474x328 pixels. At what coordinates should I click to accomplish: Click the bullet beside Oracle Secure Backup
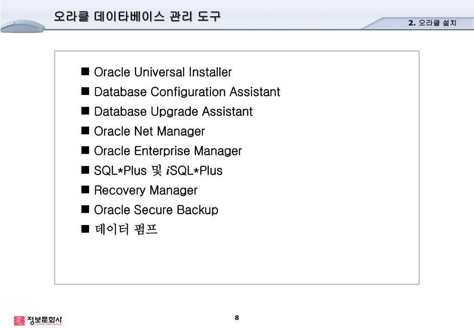pos(85,209)
